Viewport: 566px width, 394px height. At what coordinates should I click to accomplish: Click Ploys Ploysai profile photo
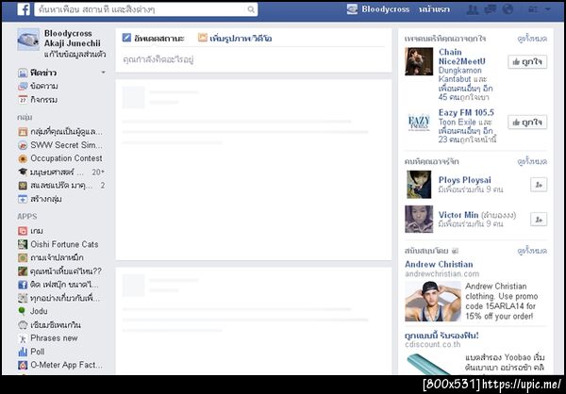point(419,184)
